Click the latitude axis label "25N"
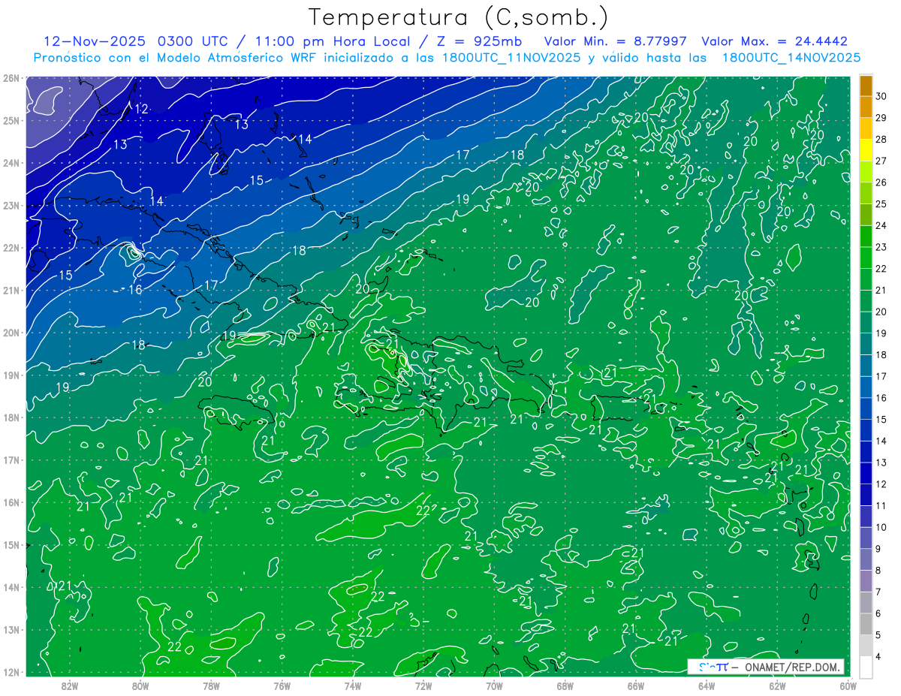This screenshot has width=901, height=696. [11, 120]
